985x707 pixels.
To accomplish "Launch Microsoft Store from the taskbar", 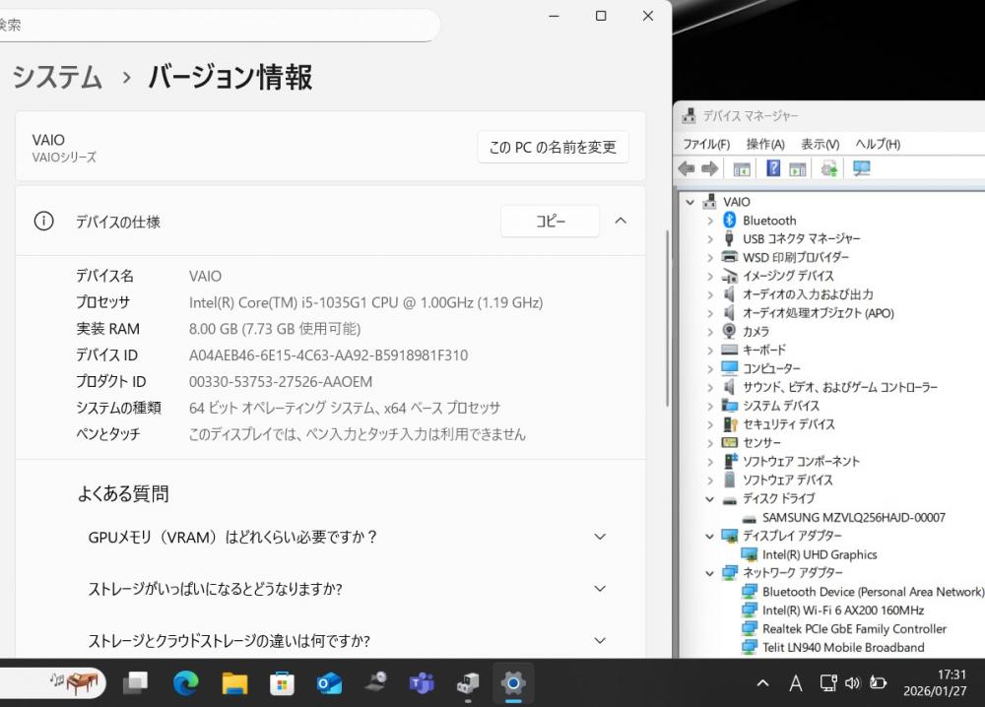I will (282, 682).
